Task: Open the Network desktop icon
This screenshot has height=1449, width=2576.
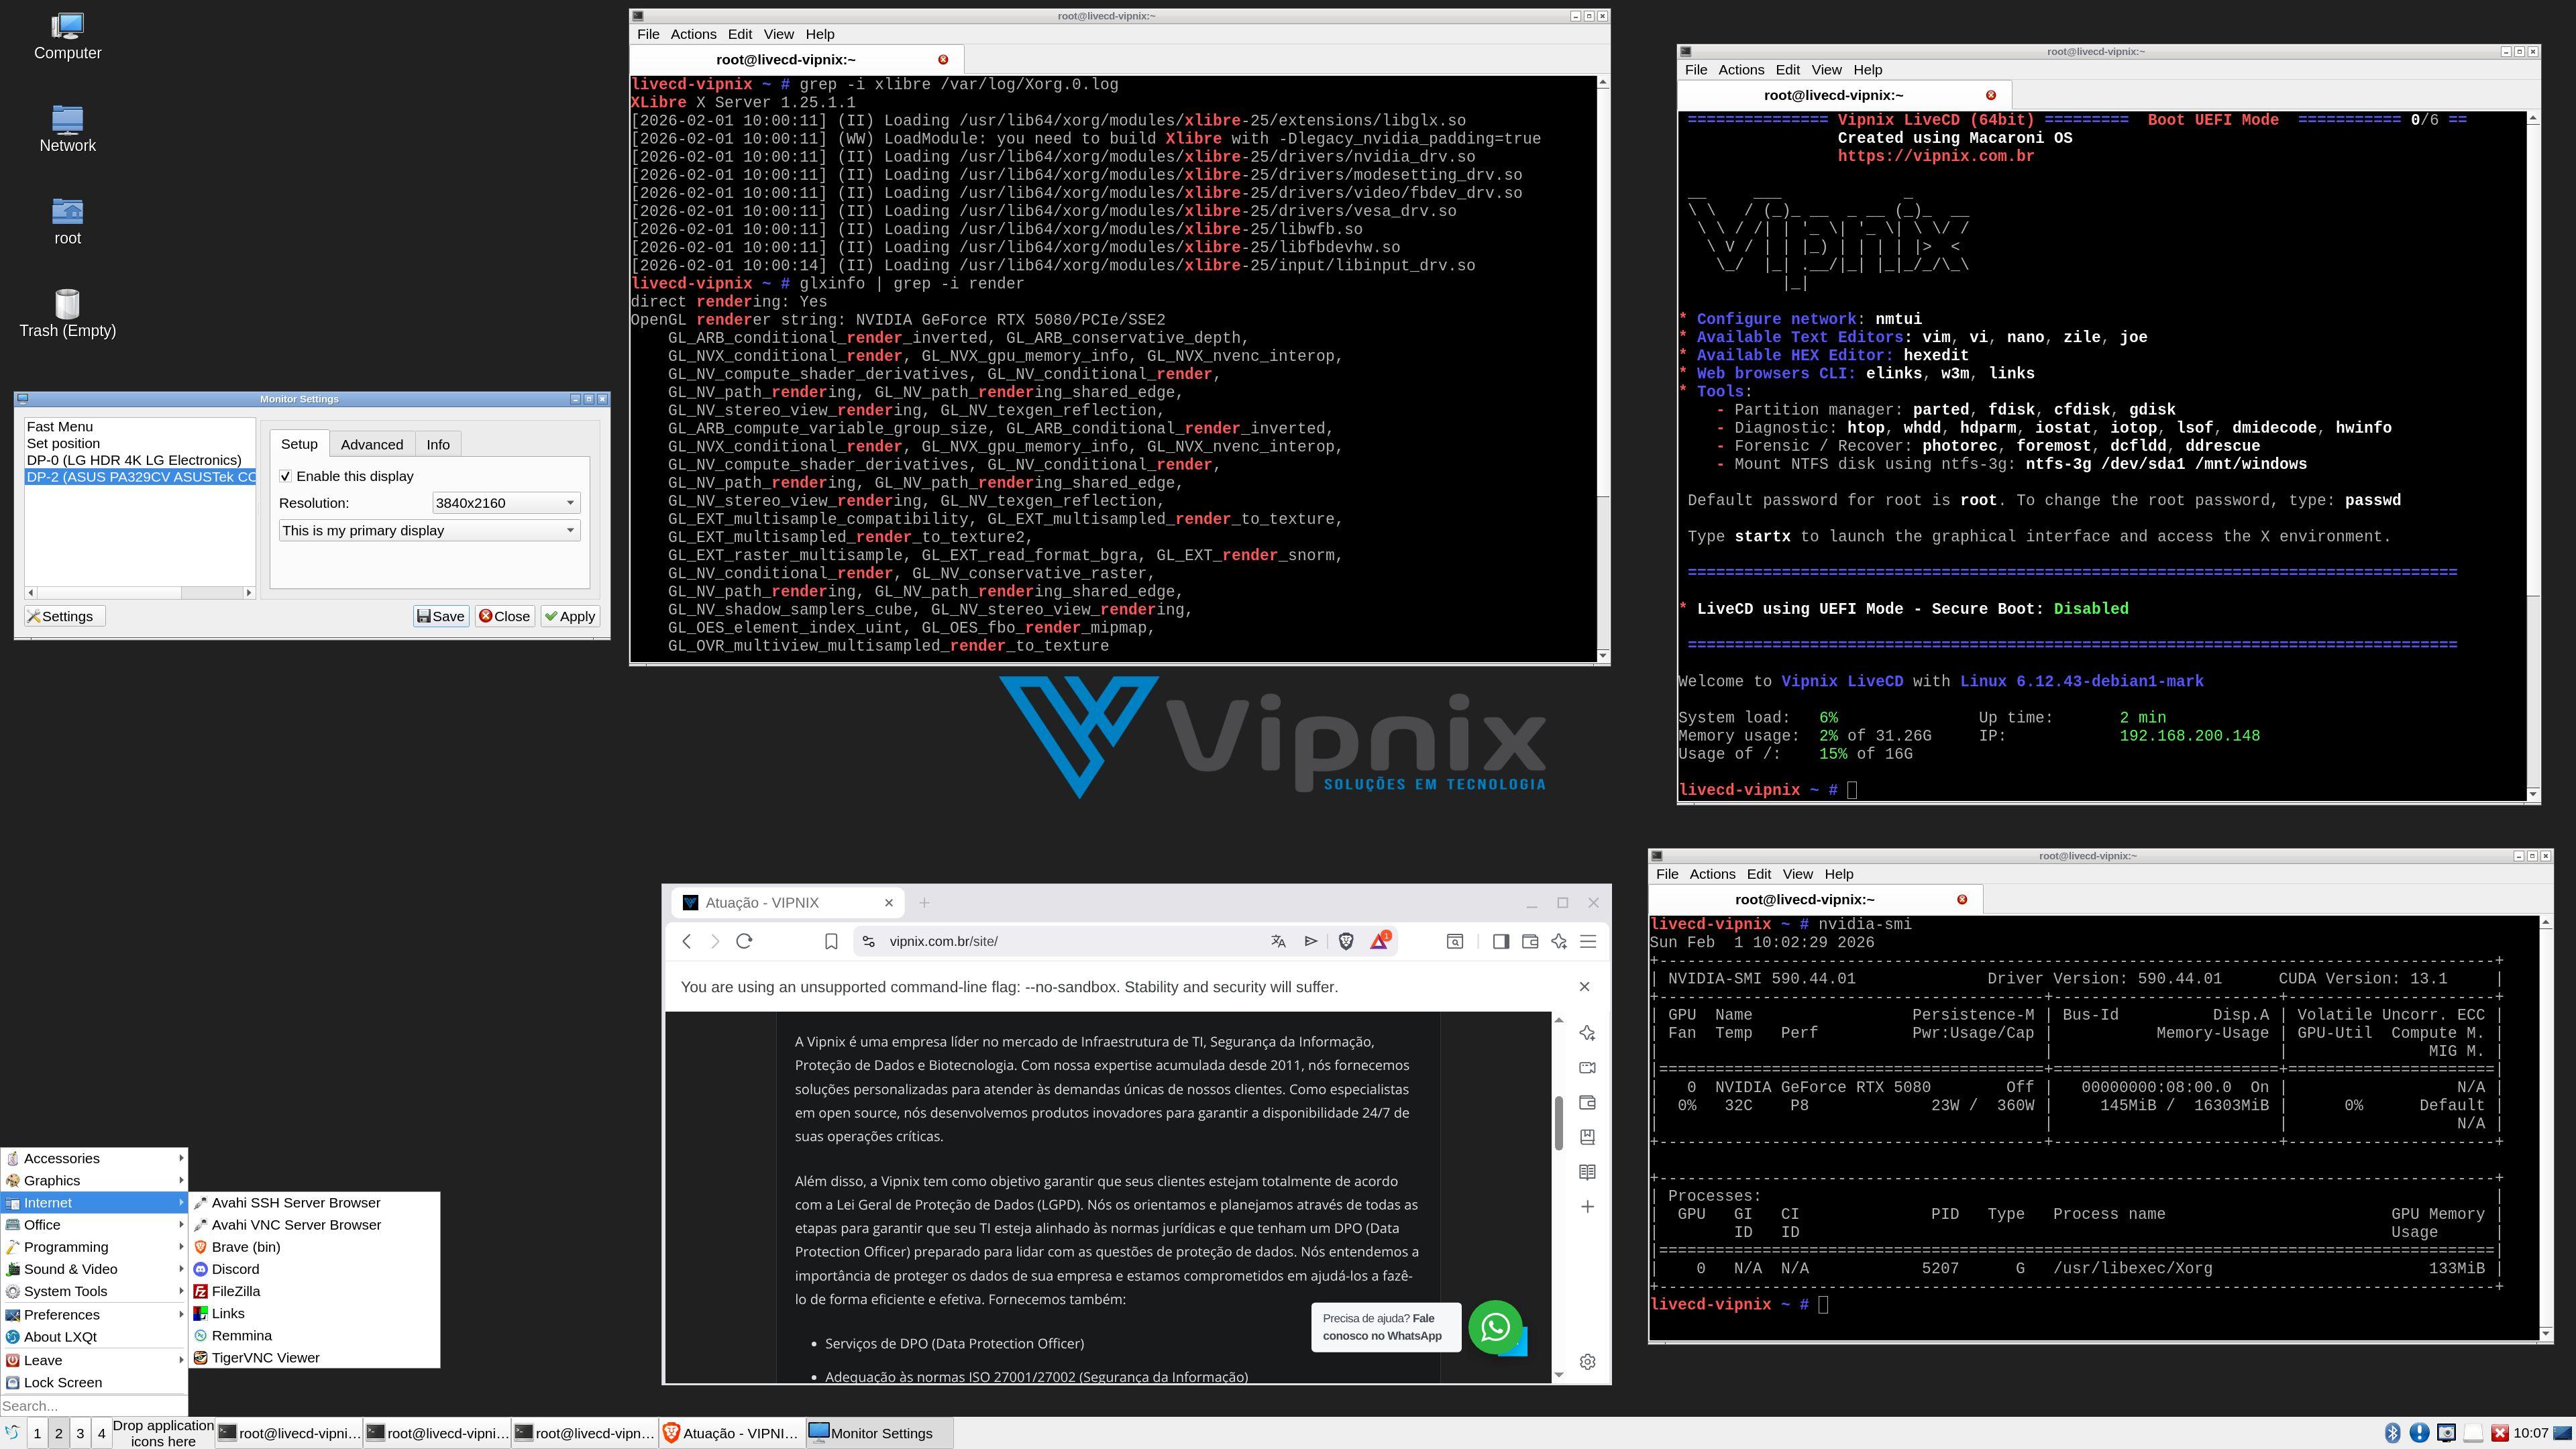Action: point(67,129)
